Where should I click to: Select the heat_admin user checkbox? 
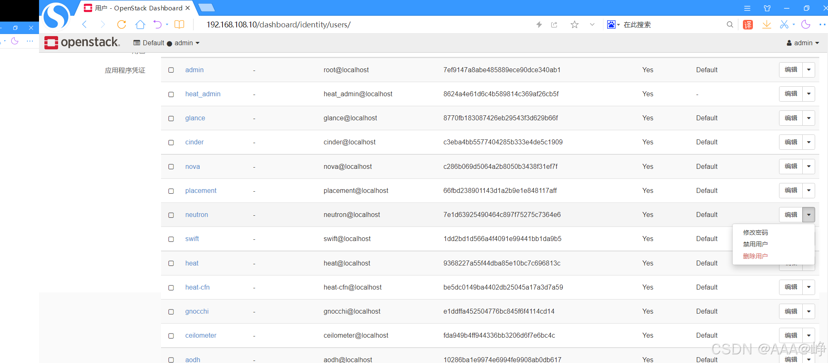pos(171,94)
